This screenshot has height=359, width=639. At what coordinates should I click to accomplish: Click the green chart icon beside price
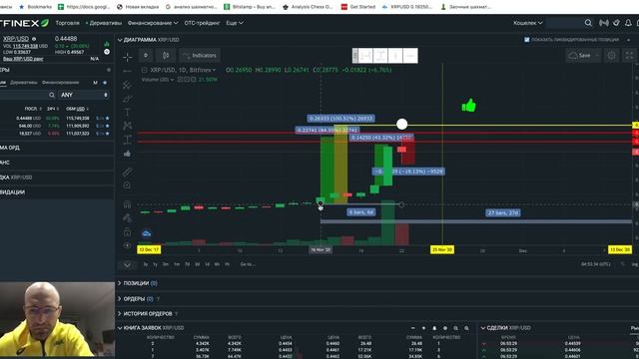pyautogui.click(x=107, y=44)
